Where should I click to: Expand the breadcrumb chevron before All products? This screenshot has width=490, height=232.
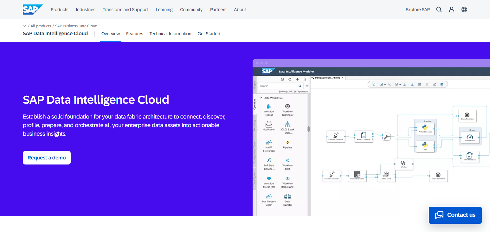click(x=25, y=26)
